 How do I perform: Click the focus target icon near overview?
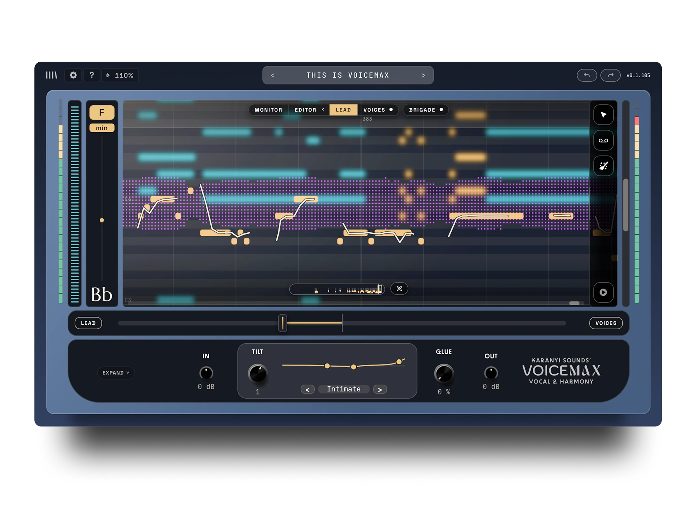click(x=399, y=289)
